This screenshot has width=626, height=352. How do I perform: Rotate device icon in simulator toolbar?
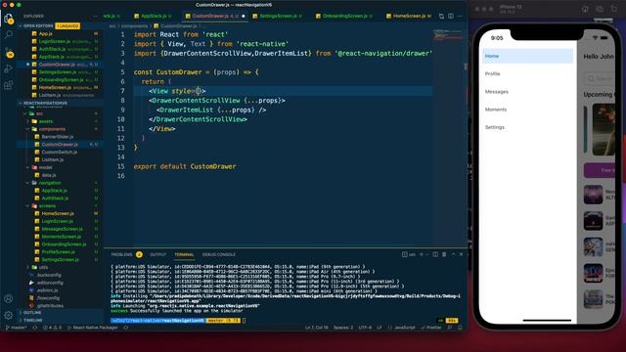(x=614, y=9)
